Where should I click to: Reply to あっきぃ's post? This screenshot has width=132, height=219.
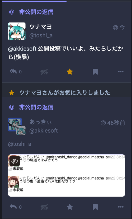(x=13, y=207)
